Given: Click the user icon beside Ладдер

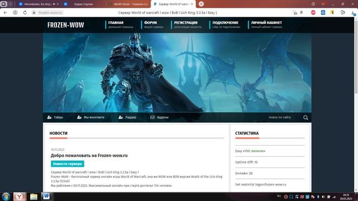Looking at the screenshot, I should pos(121,117).
